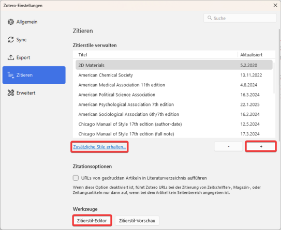Sort styles by Titel column header

pos(155,55)
